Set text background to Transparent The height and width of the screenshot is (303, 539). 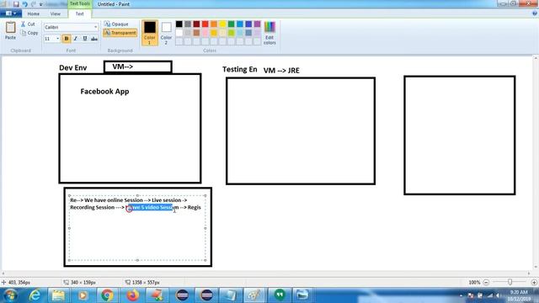coord(120,33)
